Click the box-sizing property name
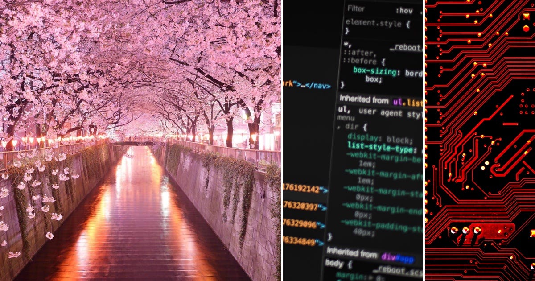 click(376, 71)
